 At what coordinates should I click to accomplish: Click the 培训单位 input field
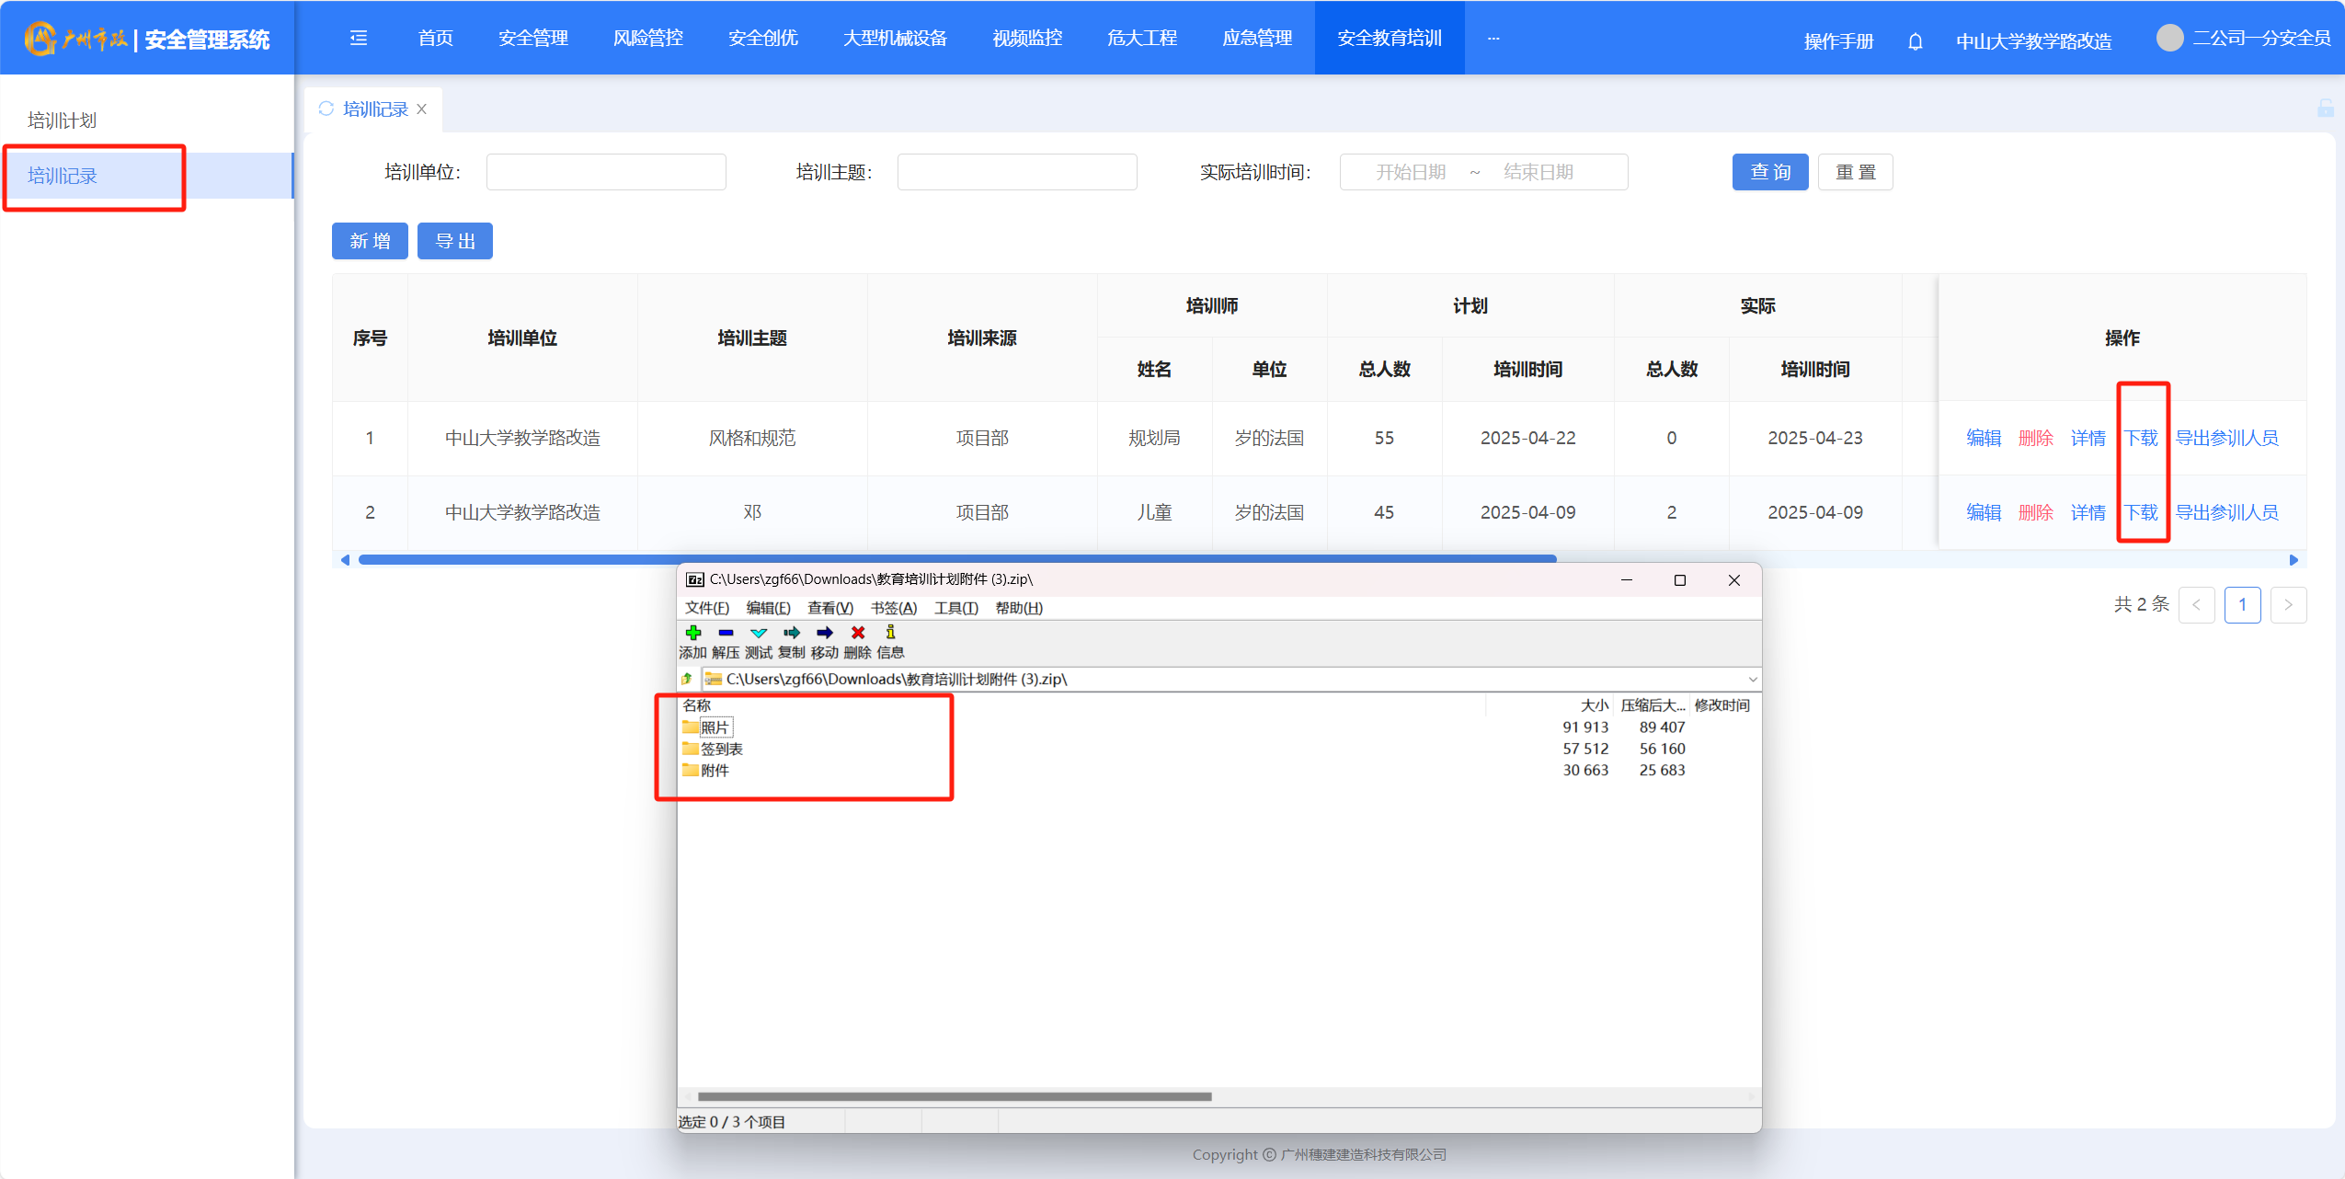coord(605,172)
